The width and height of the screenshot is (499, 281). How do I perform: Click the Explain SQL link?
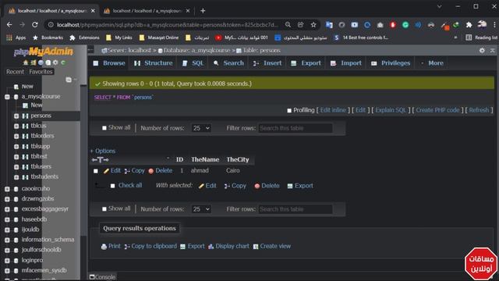pos(391,110)
